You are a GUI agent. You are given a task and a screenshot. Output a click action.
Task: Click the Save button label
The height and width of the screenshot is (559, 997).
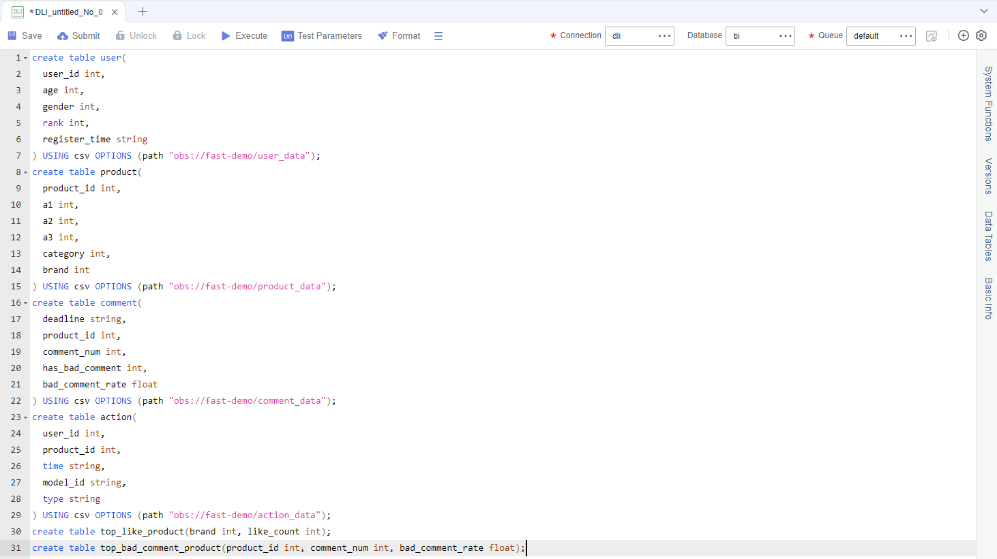click(32, 36)
